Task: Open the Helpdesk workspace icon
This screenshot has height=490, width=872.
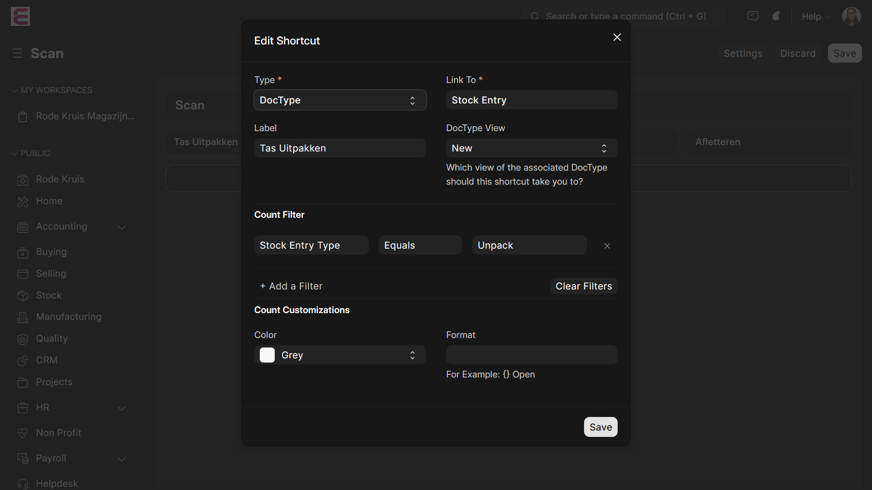Action: pyautogui.click(x=22, y=484)
